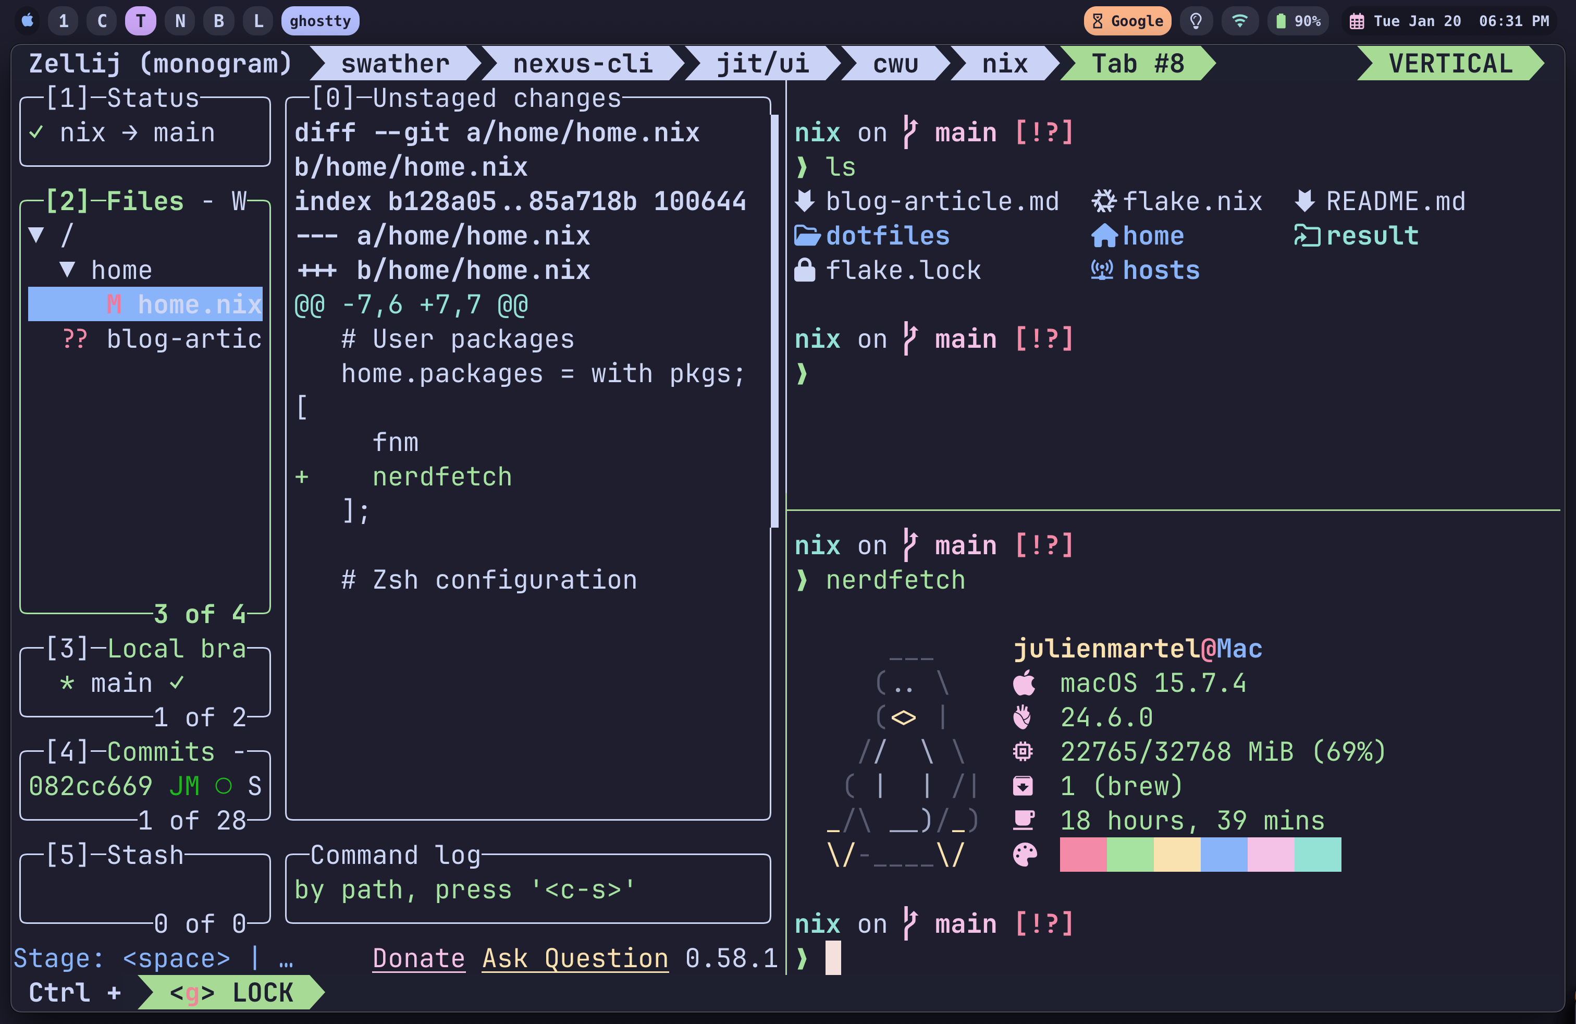The height and width of the screenshot is (1024, 1576).
Task: Open the Wi-Fi status icon
Action: 1240,21
